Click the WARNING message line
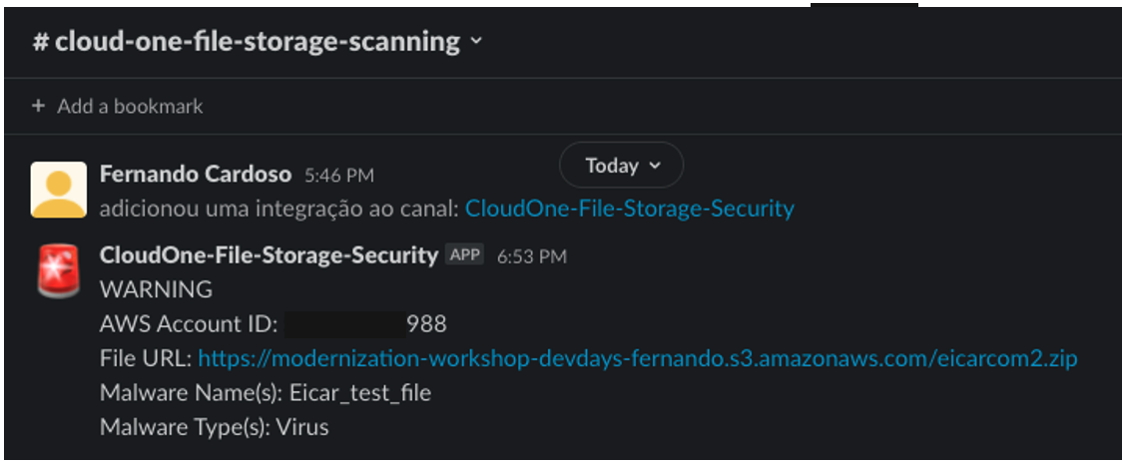The image size is (1126, 464). [156, 289]
